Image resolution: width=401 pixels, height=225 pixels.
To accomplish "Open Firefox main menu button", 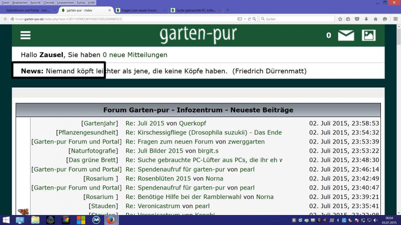I will 394,19.
